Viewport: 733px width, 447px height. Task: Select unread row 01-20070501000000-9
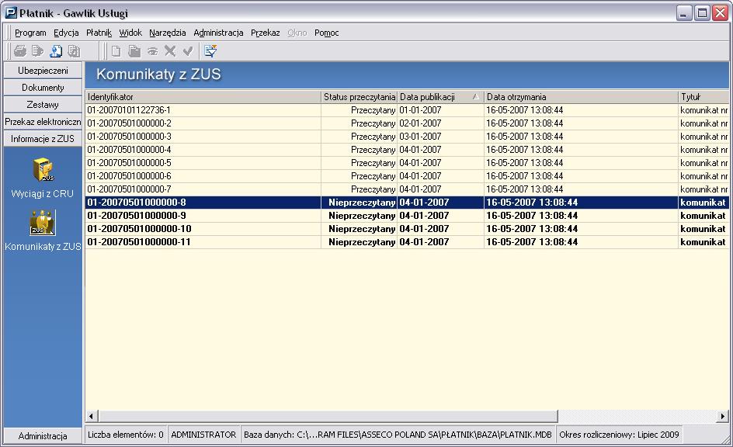(x=407, y=216)
